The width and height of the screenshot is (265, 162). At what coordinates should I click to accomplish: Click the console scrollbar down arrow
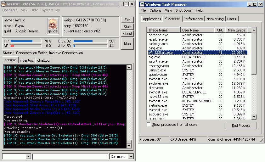pos(129,146)
